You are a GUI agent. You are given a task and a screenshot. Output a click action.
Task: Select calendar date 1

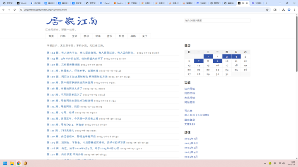click(x=208, y=56)
